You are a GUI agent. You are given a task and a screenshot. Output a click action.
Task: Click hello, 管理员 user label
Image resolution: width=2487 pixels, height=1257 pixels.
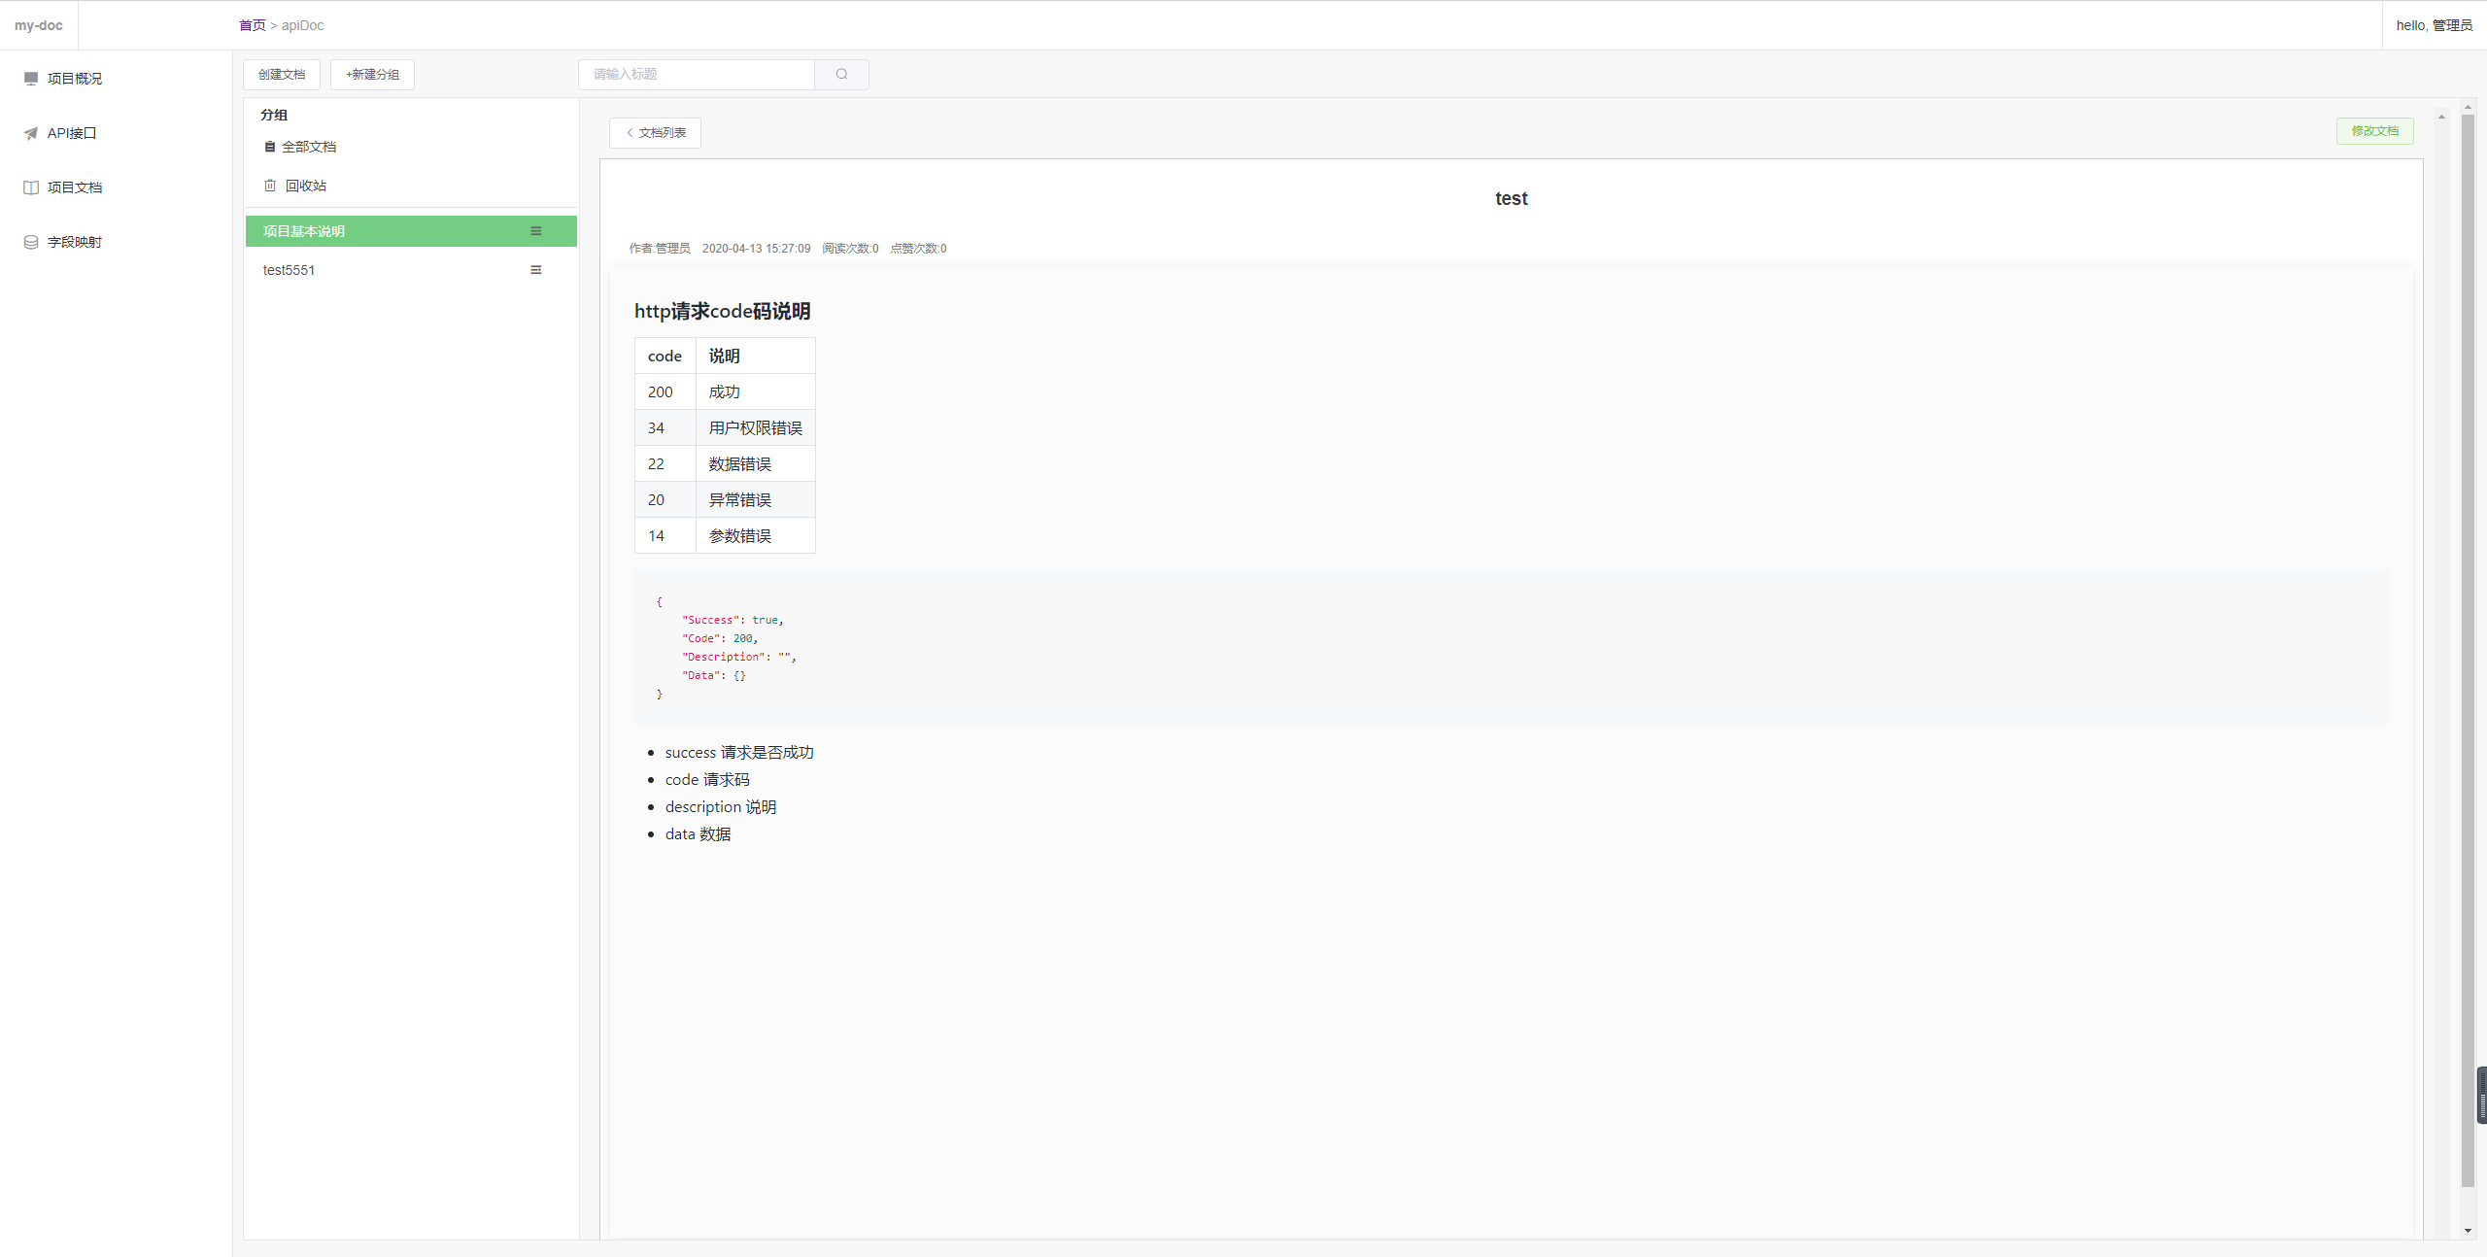tap(2434, 25)
